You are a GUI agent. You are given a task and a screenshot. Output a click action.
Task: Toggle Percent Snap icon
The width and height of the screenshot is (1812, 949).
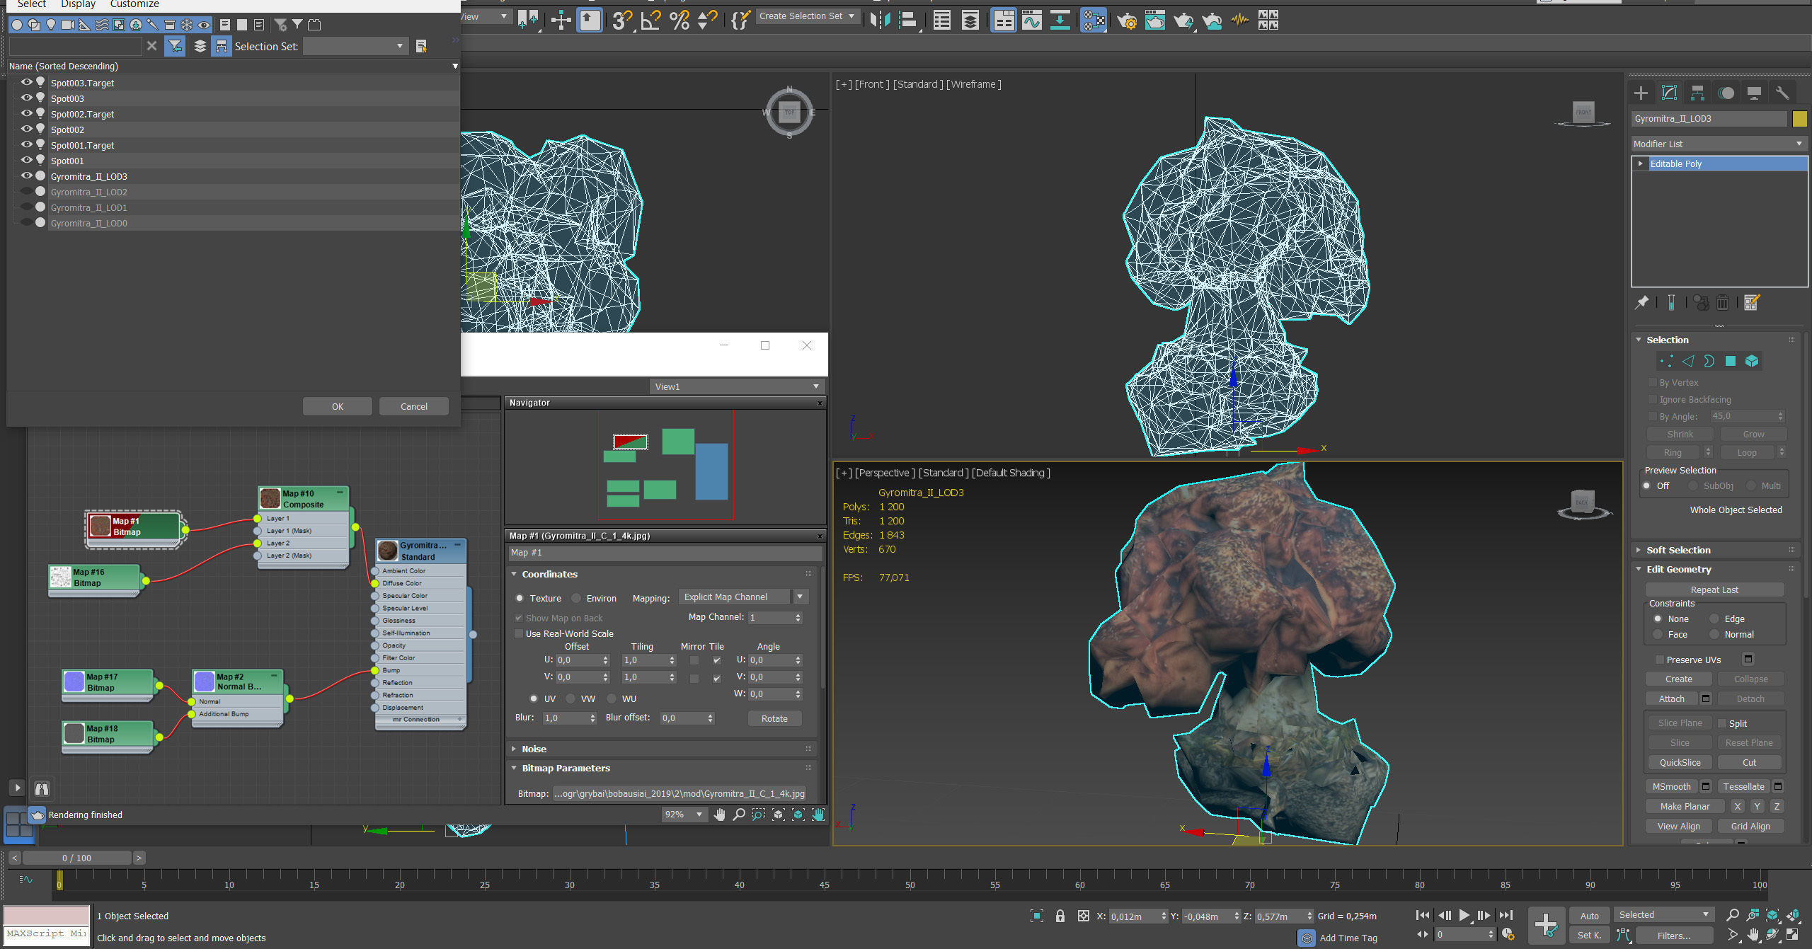(x=679, y=20)
